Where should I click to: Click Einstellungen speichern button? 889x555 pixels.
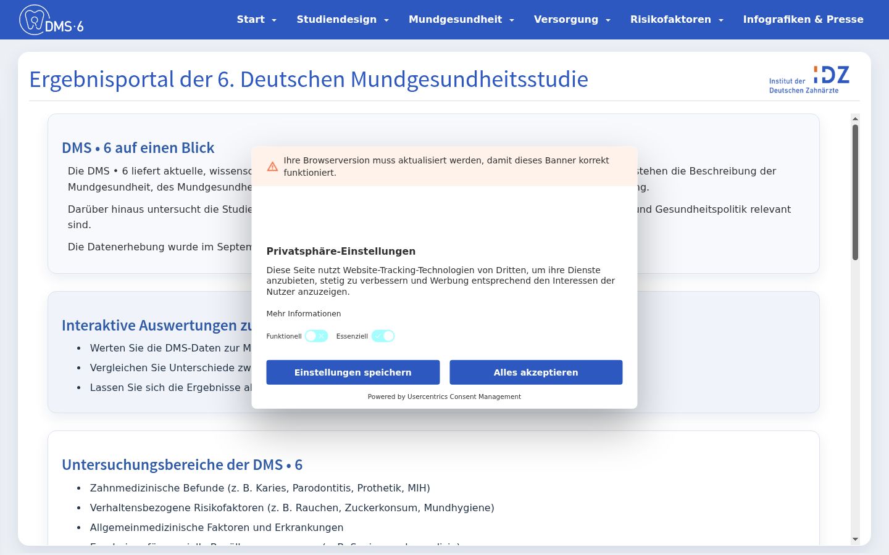[x=353, y=372]
